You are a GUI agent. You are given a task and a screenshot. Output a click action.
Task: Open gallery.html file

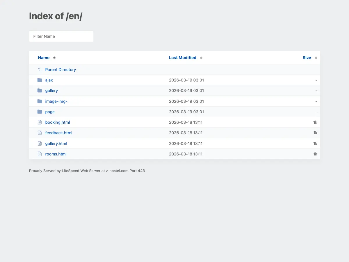[x=56, y=144]
